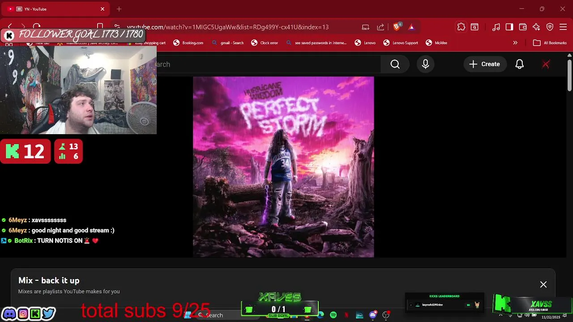The image size is (573, 322).
Task: Open Brave Rewards triangle icon
Action: pos(411,27)
